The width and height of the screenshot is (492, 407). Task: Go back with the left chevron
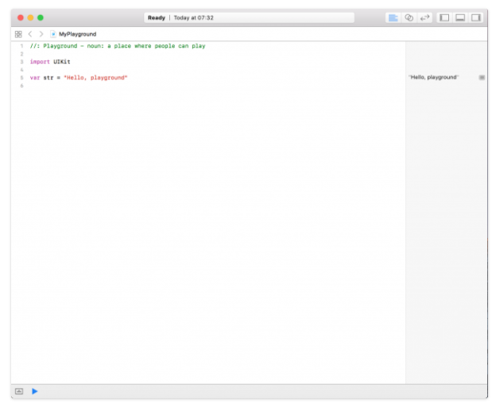click(30, 34)
